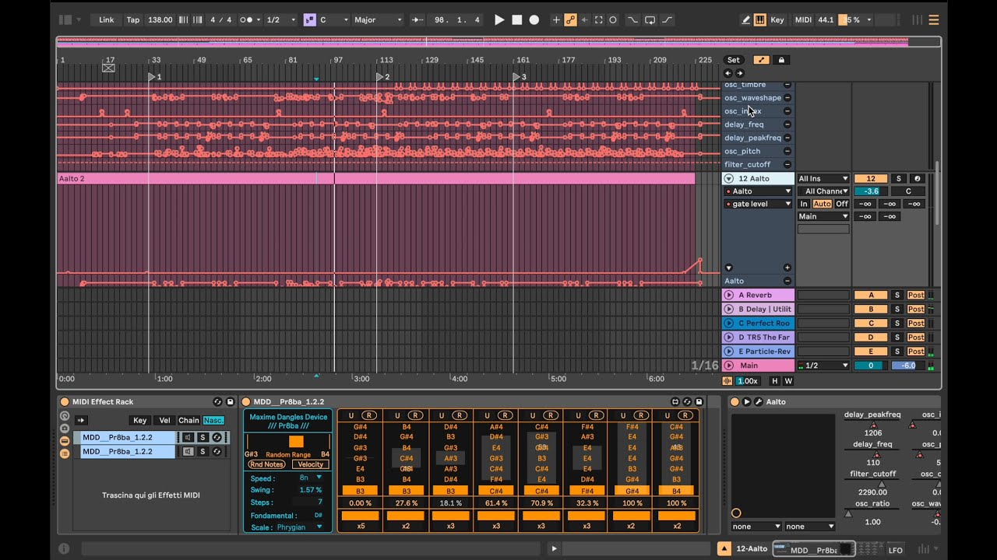The height and width of the screenshot is (560, 997).
Task: Set monitoring to Off on 12 Aalto
Action: pos(842,204)
